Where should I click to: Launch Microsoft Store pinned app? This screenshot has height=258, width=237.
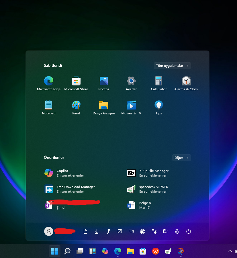click(x=76, y=84)
